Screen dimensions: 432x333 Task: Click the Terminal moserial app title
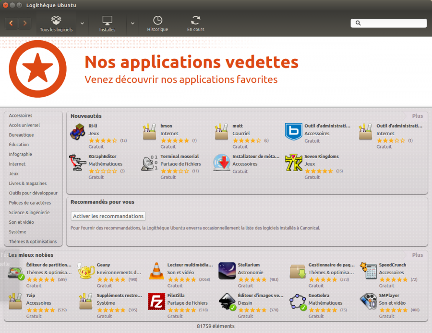pos(180,157)
